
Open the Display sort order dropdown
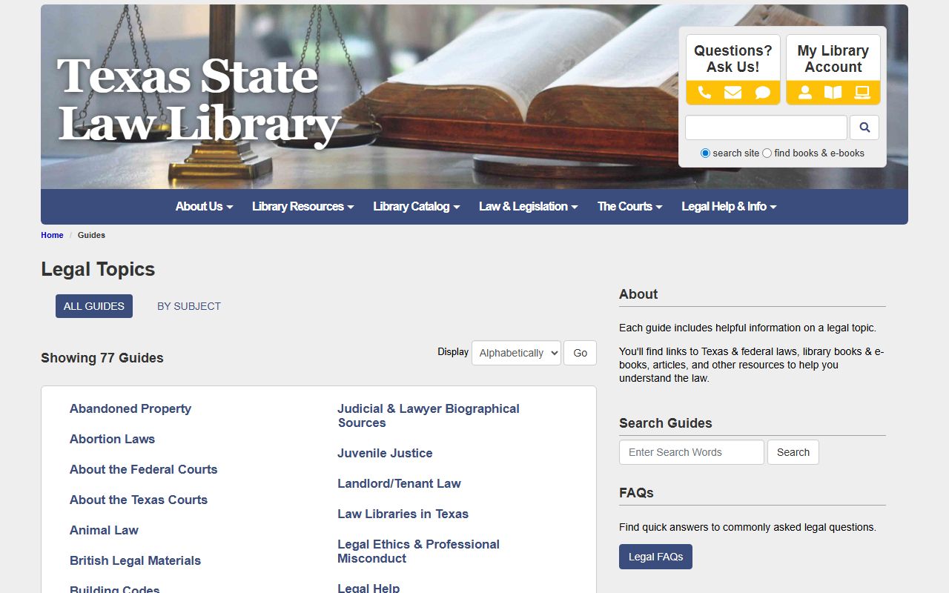point(516,353)
